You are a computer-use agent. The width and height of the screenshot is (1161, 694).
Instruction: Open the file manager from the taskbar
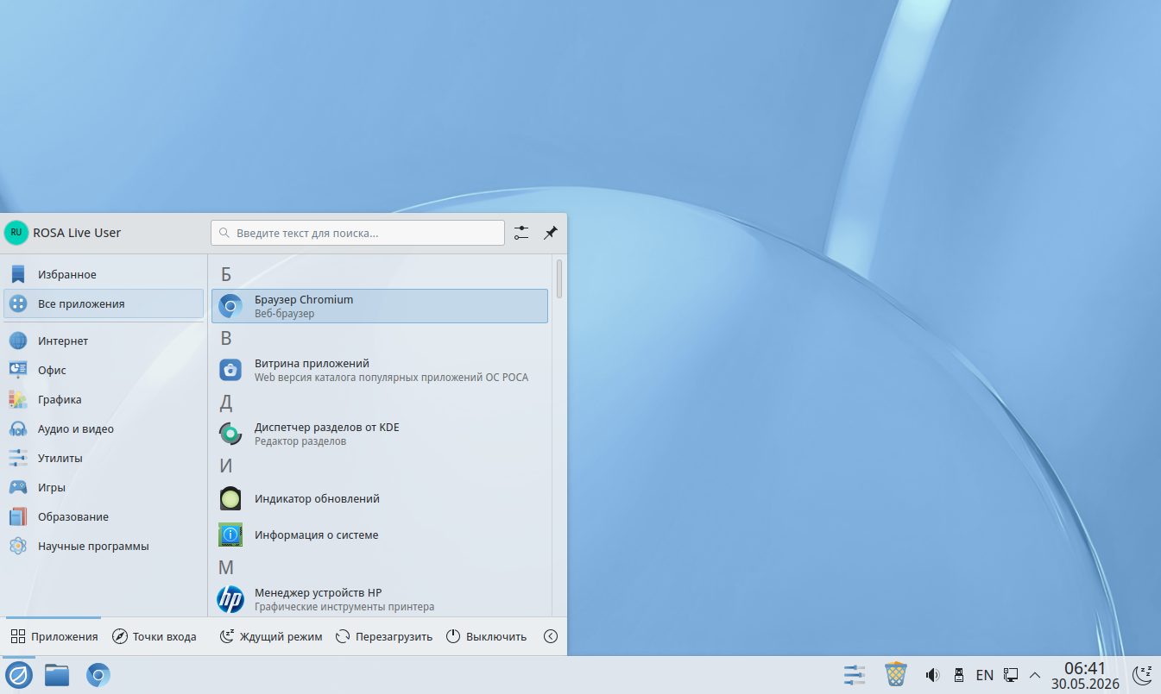[x=57, y=674]
